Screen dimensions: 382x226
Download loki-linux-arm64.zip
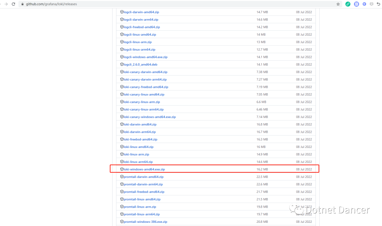coord(138,162)
